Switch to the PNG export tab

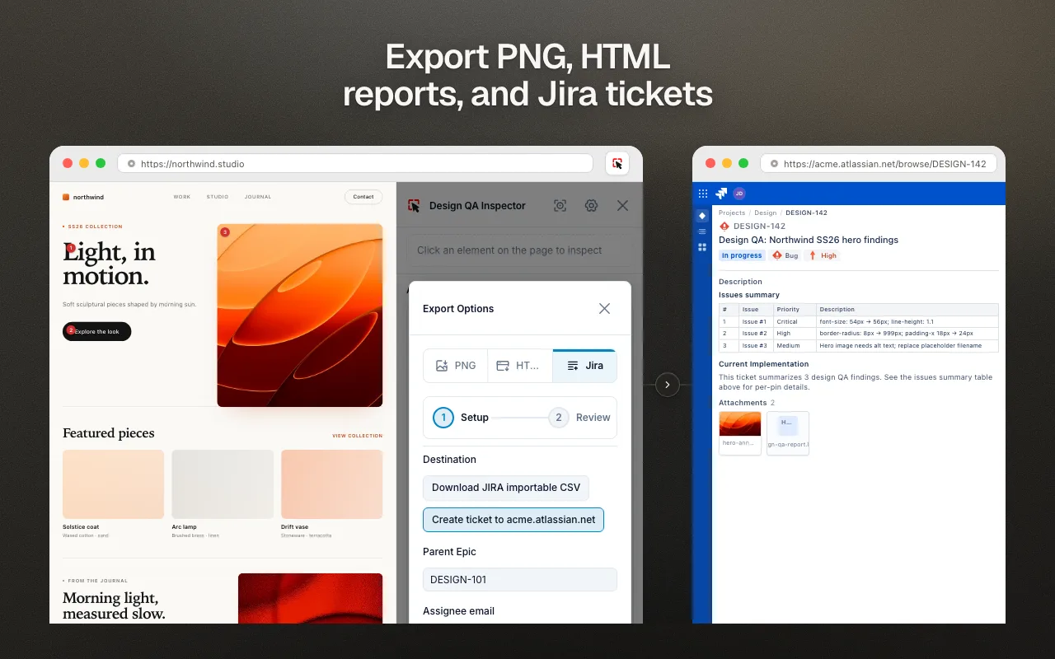456,366
